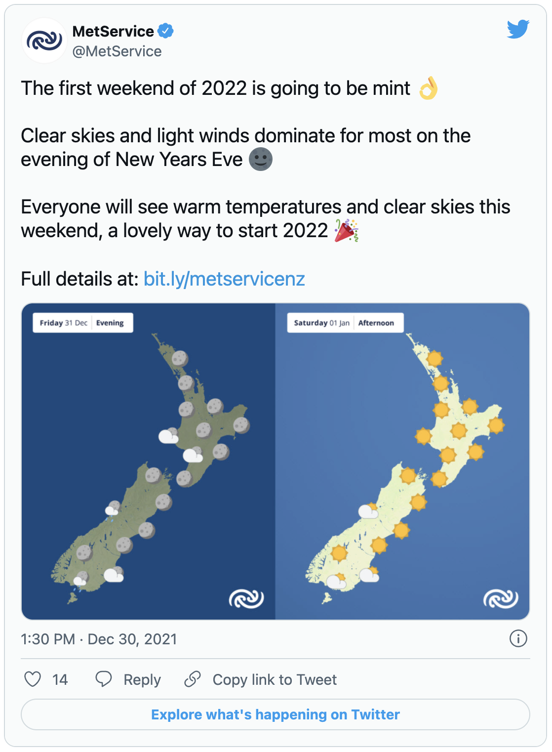Click the Reply text label
552x752 pixels.
tap(142, 680)
